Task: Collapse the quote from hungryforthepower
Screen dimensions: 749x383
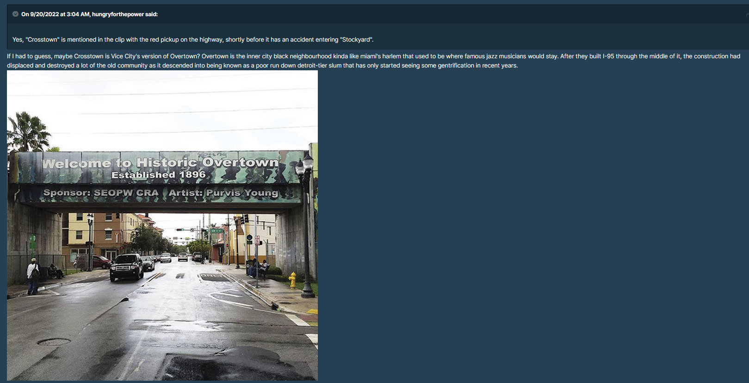Action: pyautogui.click(x=15, y=14)
